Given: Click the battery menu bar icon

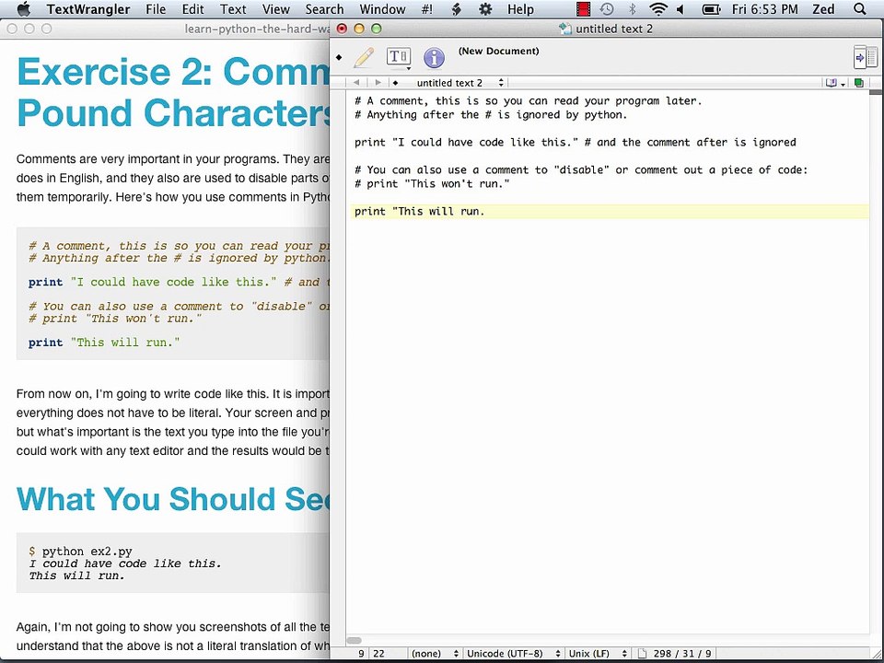Looking at the screenshot, I should click(x=710, y=9).
